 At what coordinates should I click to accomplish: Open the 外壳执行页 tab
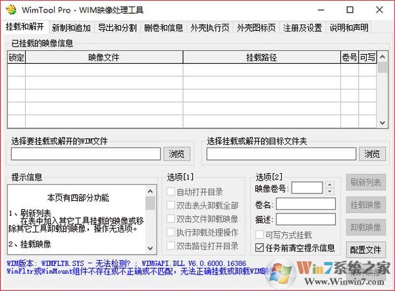[x=210, y=28]
